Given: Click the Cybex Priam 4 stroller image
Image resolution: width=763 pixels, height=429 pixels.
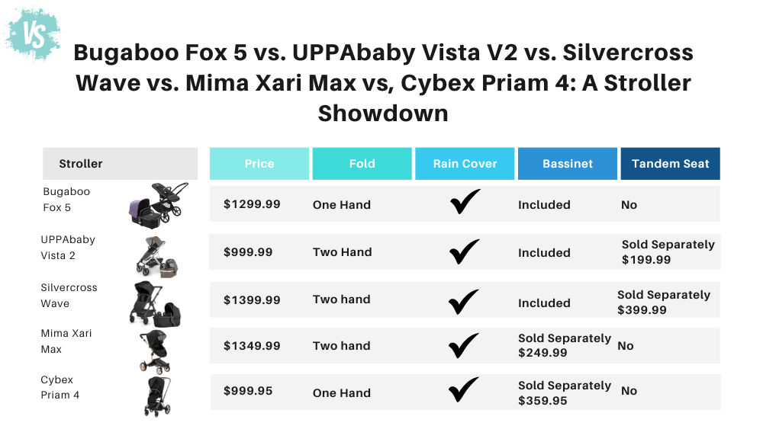Looking at the screenshot, I should pos(157,395).
